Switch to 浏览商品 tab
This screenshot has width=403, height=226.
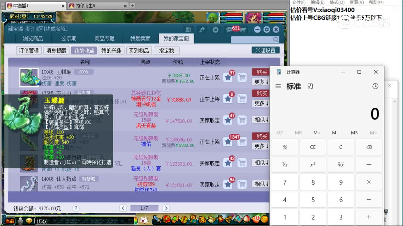(x=33, y=39)
